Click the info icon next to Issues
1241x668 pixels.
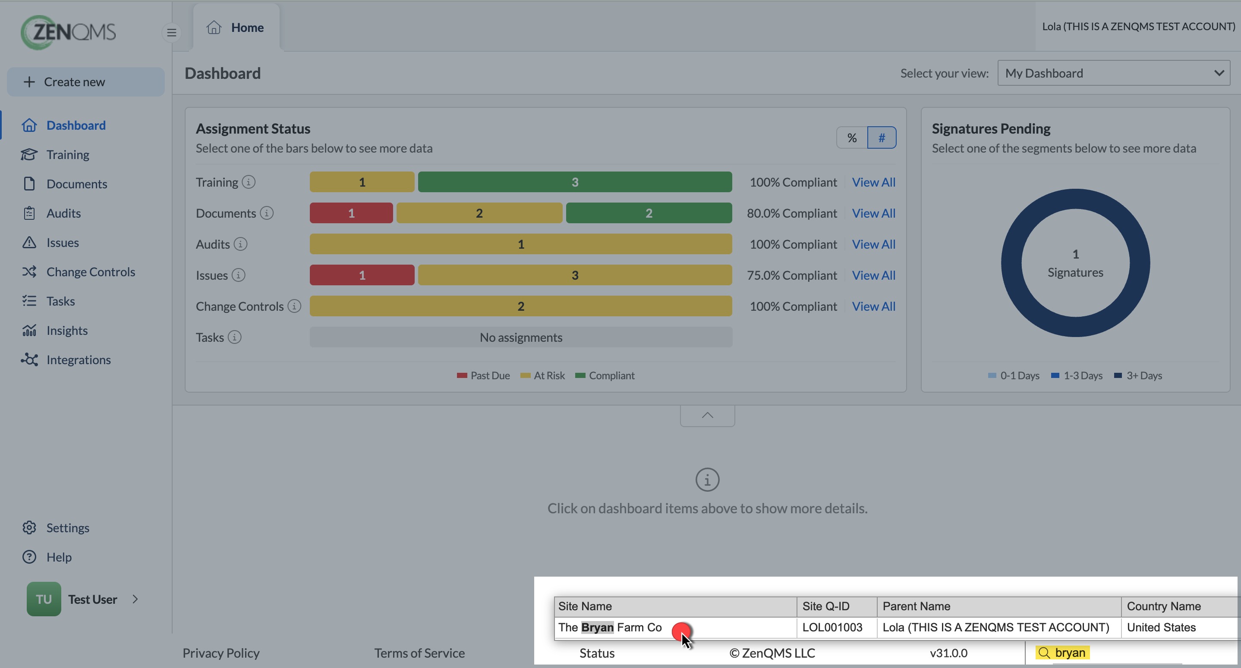coord(239,275)
